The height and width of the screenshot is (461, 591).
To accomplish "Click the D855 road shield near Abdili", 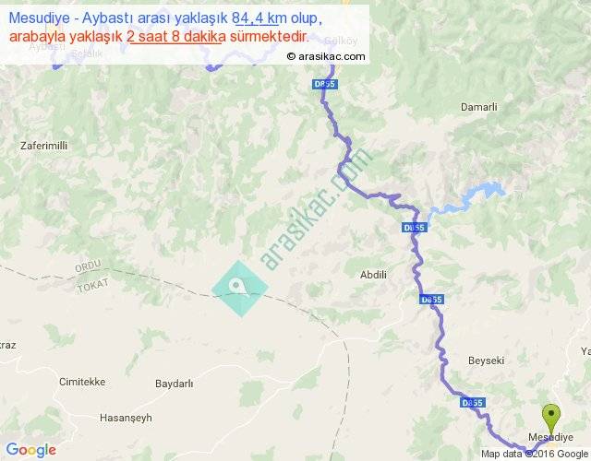I will point(431,300).
